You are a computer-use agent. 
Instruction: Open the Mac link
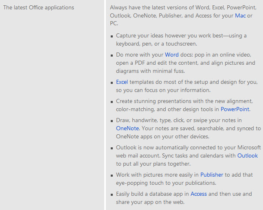(x=240, y=15)
